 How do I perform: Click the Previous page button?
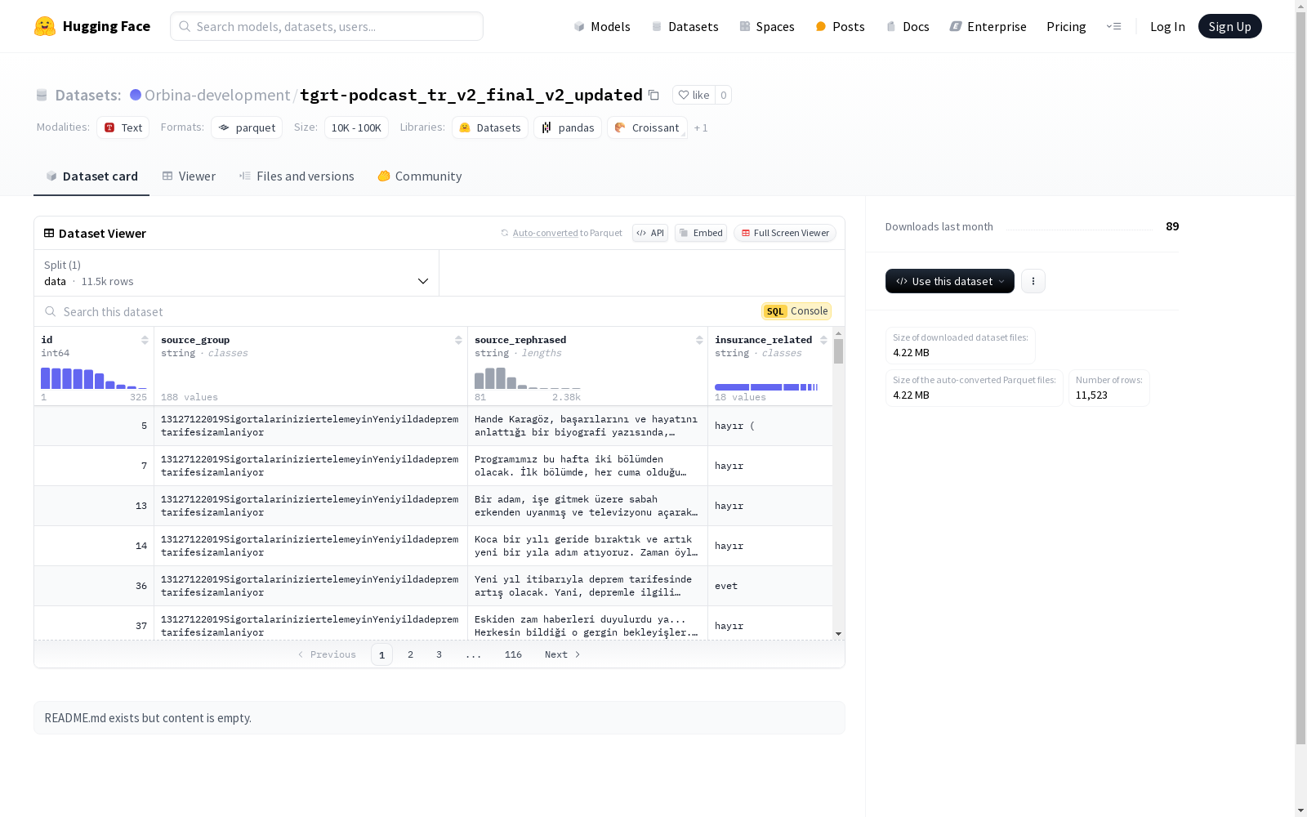coord(327,654)
